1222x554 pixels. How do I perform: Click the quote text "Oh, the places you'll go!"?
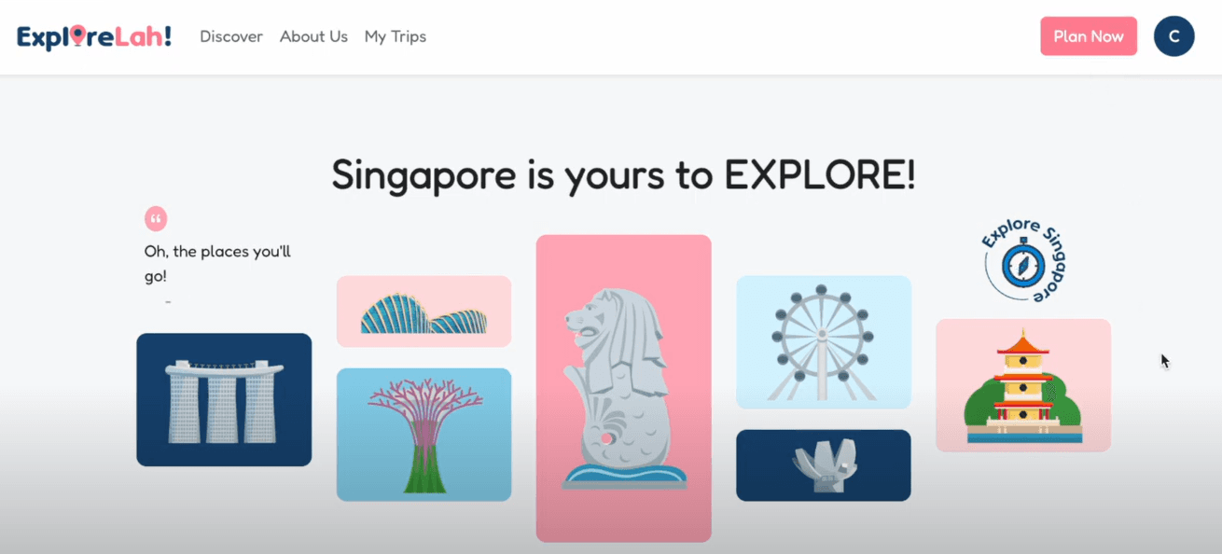pos(217,264)
